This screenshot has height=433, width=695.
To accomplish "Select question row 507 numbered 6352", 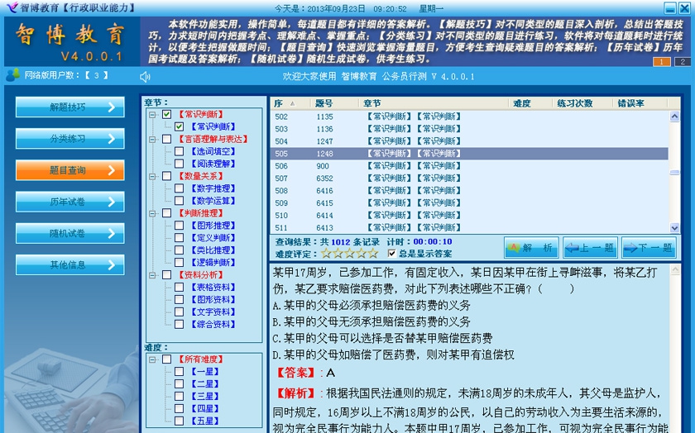I will coord(469,178).
